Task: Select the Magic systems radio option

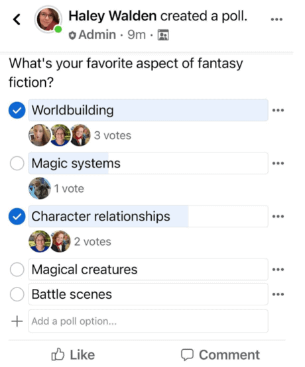Action: pyautogui.click(x=17, y=163)
